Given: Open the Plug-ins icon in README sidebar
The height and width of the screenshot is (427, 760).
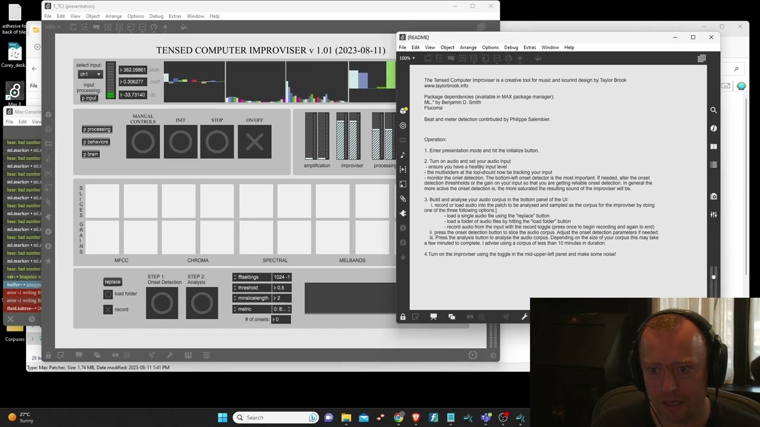Looking at the screenshot, I should click(403, 213).
